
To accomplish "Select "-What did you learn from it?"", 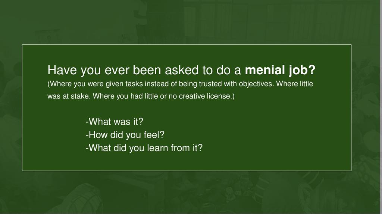I will pos(144,148).
